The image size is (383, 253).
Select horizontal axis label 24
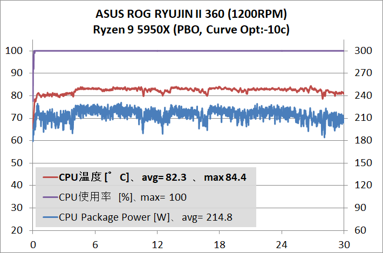282,245
